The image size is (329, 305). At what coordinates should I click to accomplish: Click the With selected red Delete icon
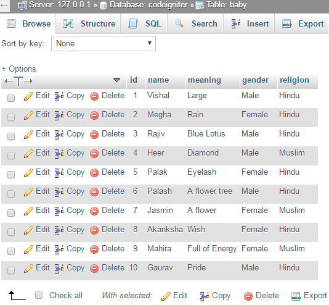248,296
